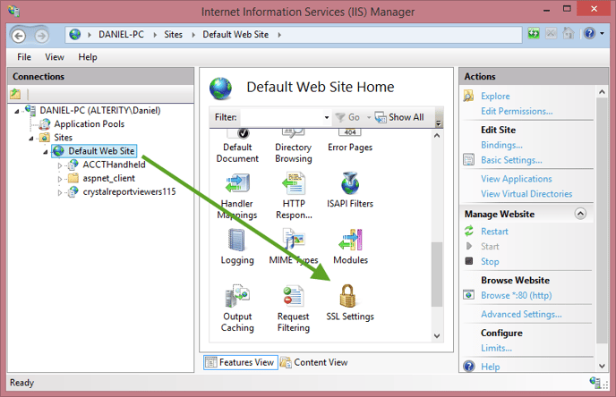Image resolution: width=616 pixels, height=397 pixels.
Task: Open the Modules feature
Action: point(350,247)
